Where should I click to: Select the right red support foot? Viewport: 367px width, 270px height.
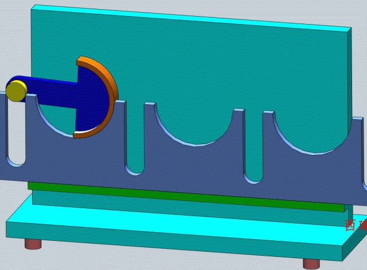tap(311, 264)
